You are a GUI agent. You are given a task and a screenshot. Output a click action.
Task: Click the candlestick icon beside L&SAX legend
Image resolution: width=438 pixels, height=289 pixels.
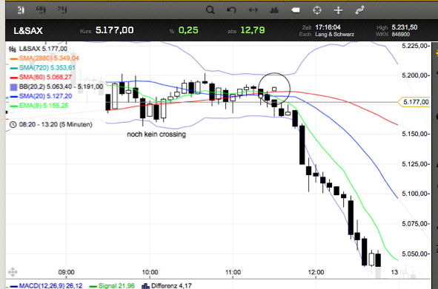[x=13, y=49]
